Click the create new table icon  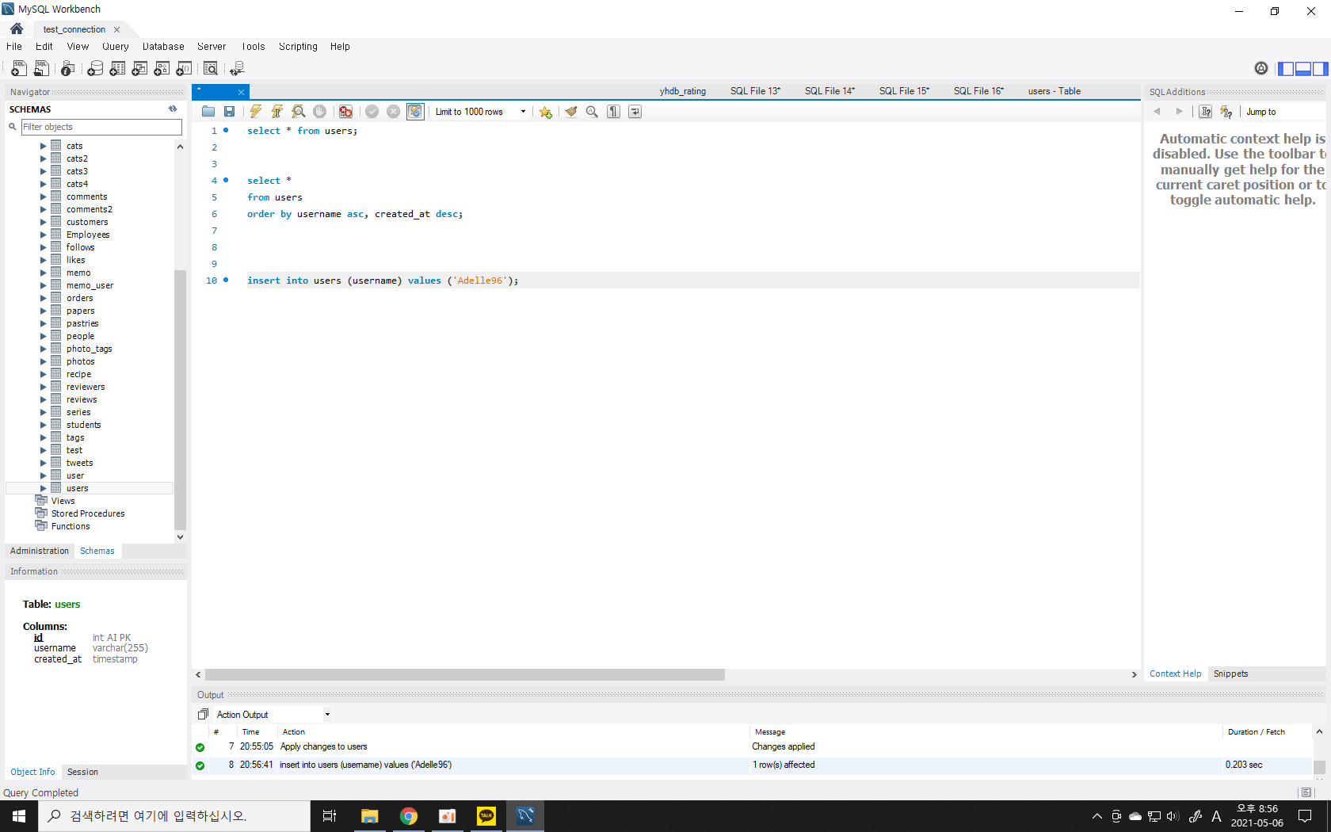[117, 69]
